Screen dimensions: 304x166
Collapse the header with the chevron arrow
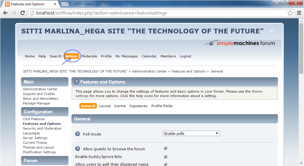pos(271,31)
